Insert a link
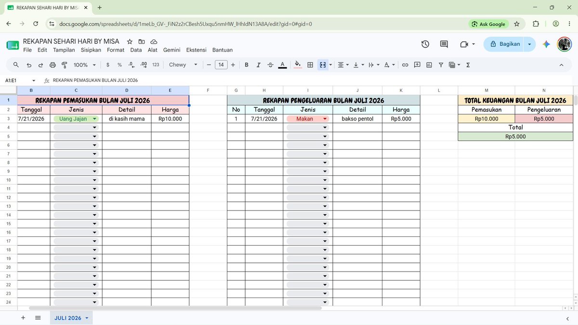Viewport: 578px width, 325px height. pos(405,65)
